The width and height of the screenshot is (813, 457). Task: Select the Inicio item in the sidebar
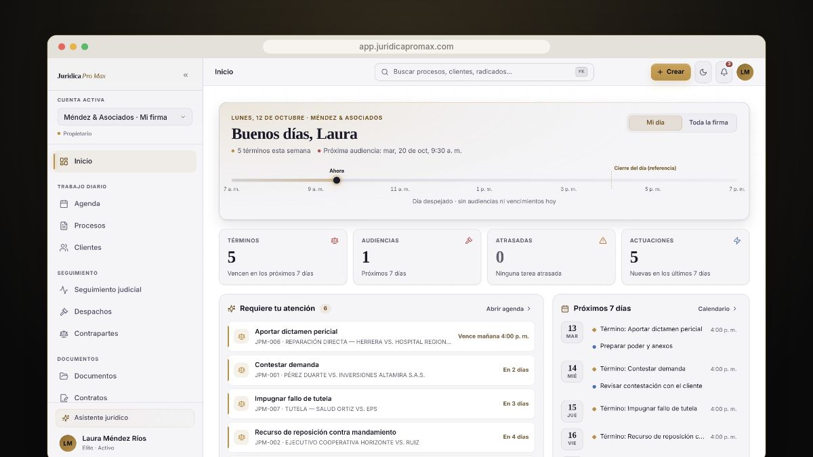pyautogui.click(x=125, y=161)
